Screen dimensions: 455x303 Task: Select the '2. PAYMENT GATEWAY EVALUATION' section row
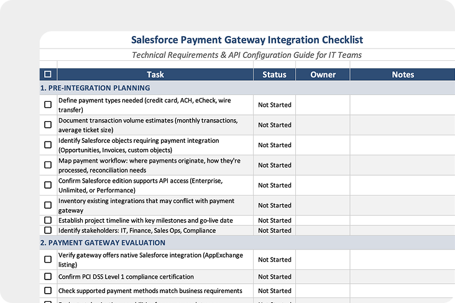coord(247,243)
